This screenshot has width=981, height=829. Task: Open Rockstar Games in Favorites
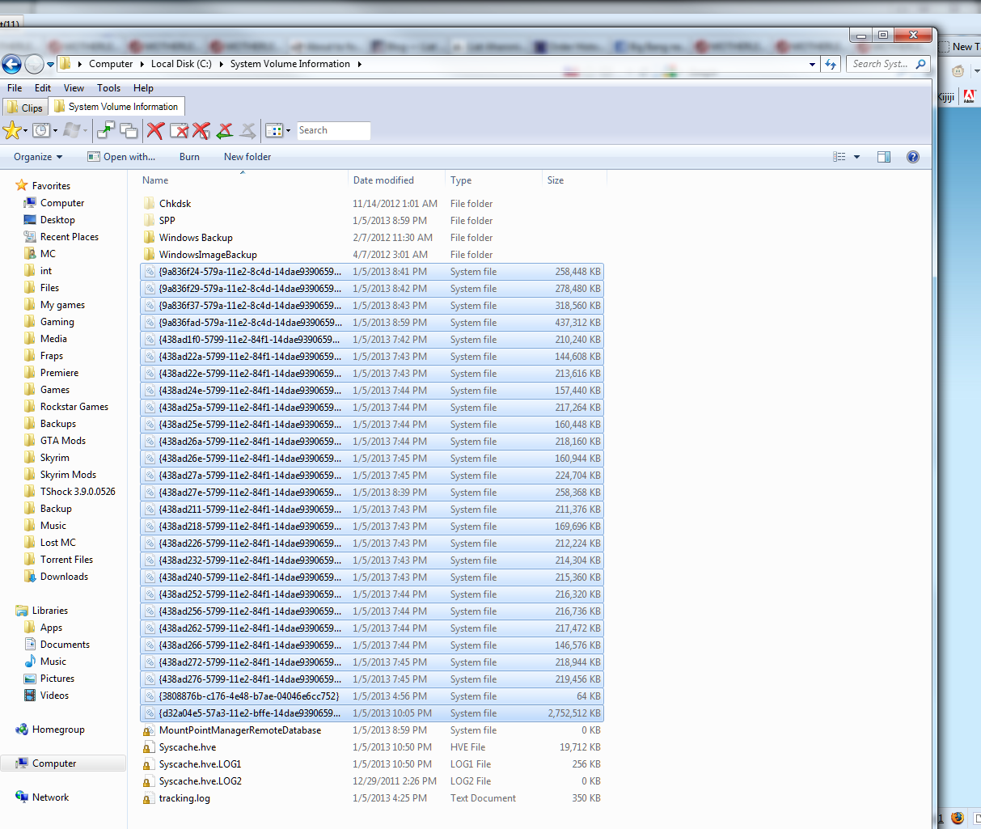click(x=74, y=407)
